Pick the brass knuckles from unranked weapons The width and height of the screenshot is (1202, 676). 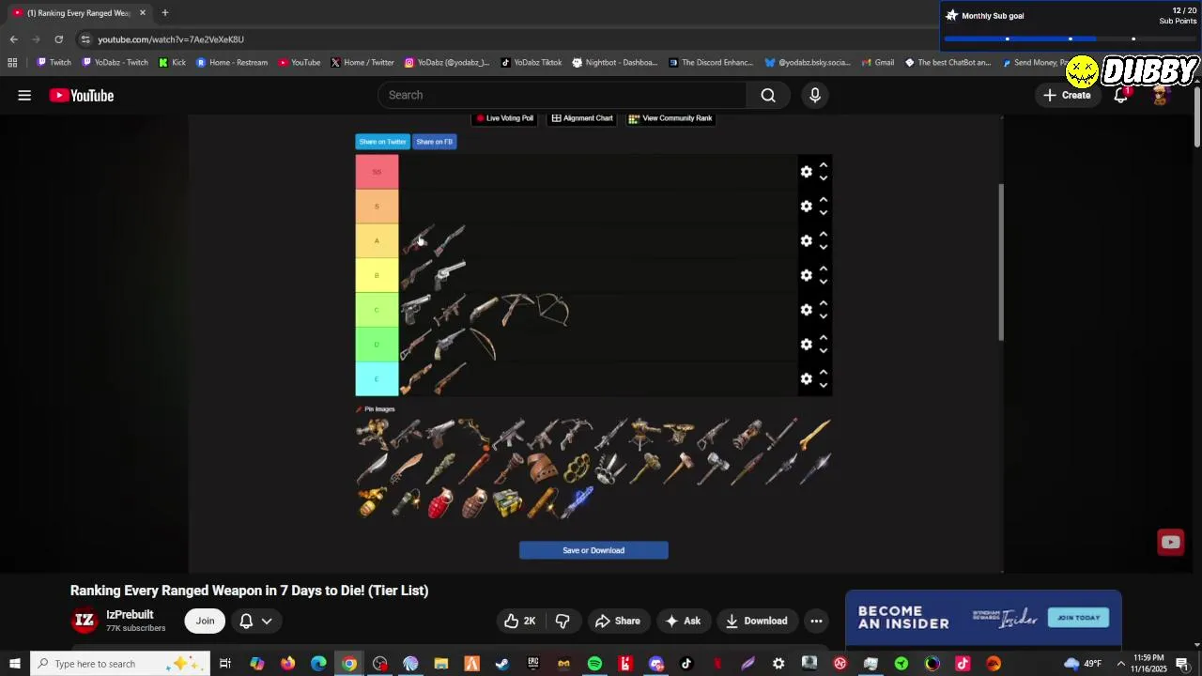point(577,468)
